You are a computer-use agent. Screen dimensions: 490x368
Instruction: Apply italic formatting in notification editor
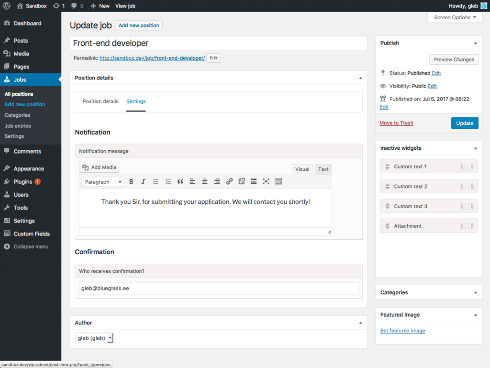coord(143,182)
